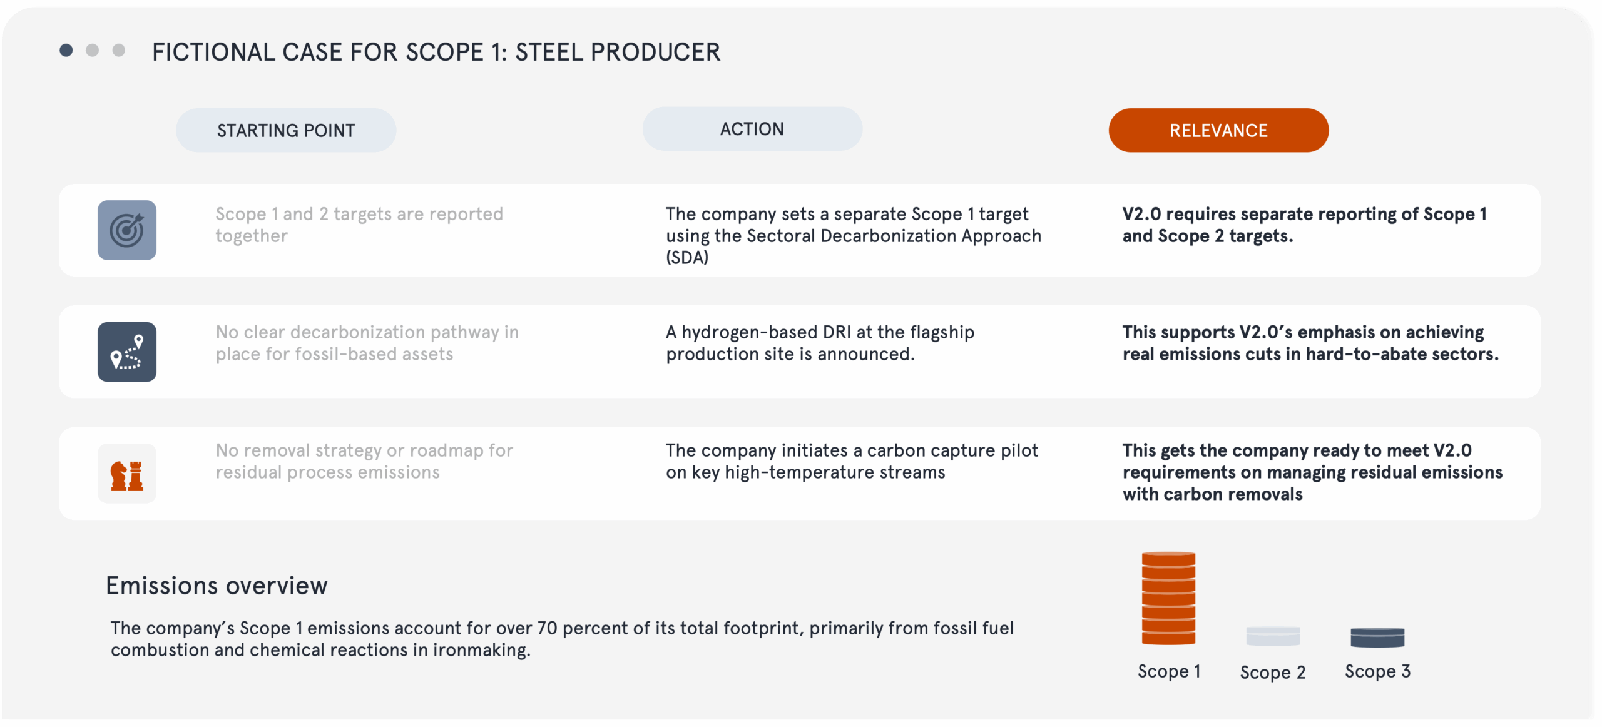Select the first dark pagination dot
The image size is (1602, 727).
click(66, 51)
